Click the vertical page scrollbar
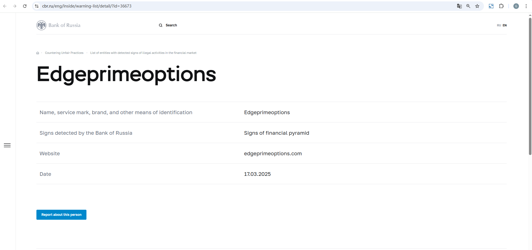The height and width of the screenshot is (250, 532). pyautogui.click(x=530, y=86)
